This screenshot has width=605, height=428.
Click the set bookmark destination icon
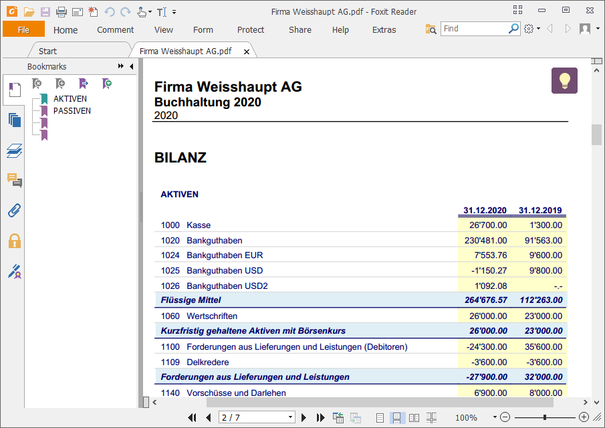(x=107, y=84)
